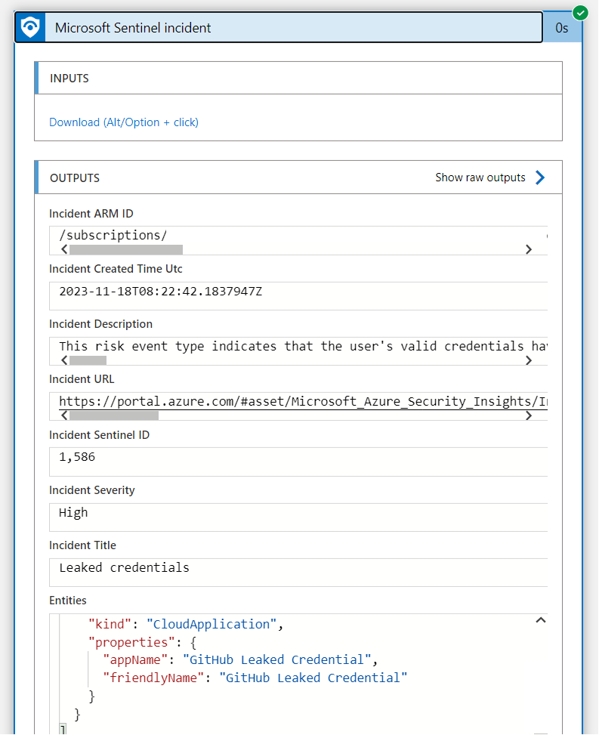This screenshot has width=599, height=735.
Task: Click "kind": "CloudApplication" line in Entities
Action: coord(186,625)
